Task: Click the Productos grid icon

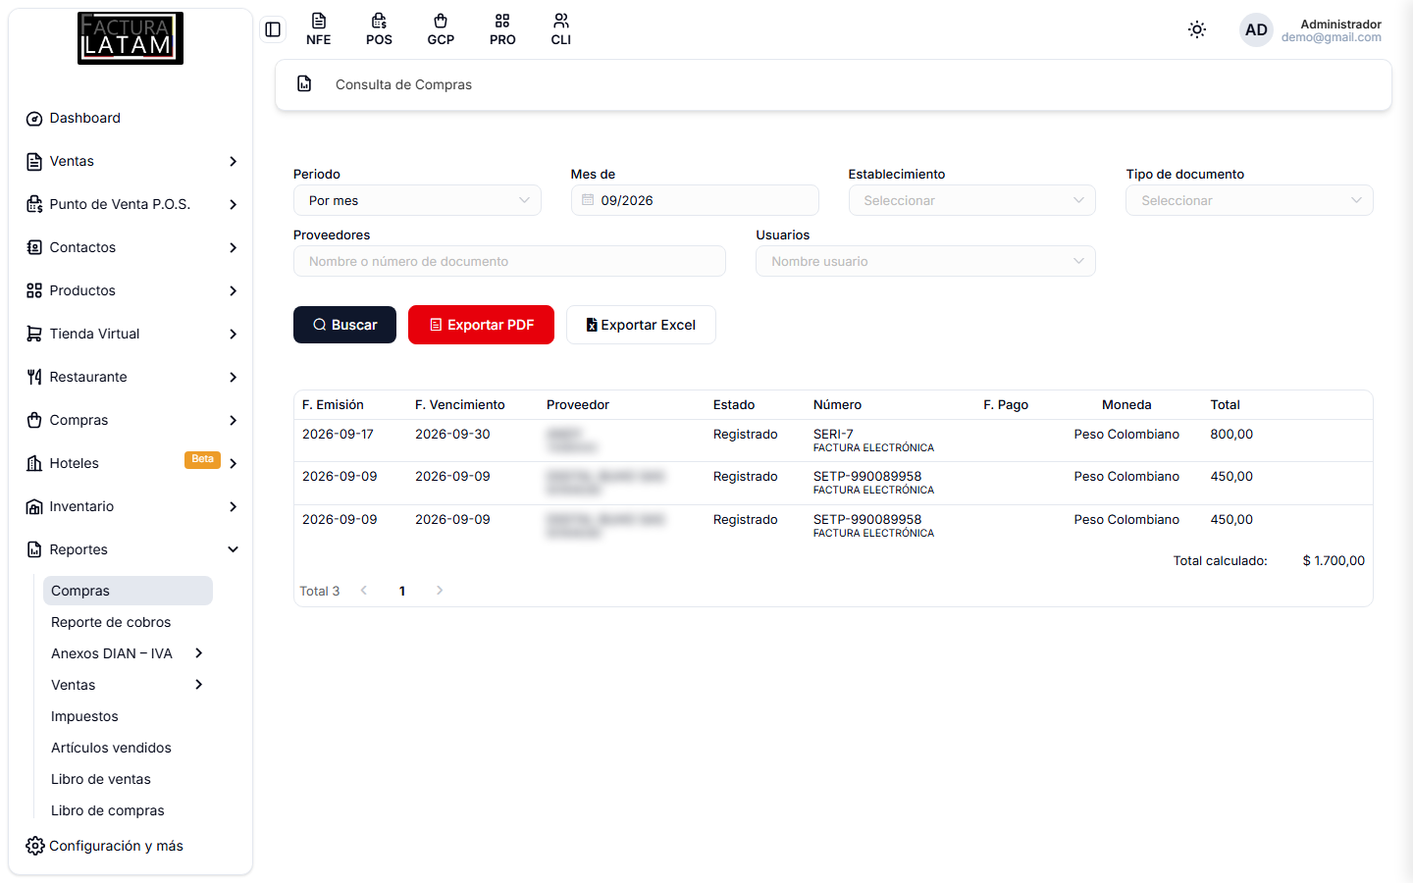Action: point(34,290)
